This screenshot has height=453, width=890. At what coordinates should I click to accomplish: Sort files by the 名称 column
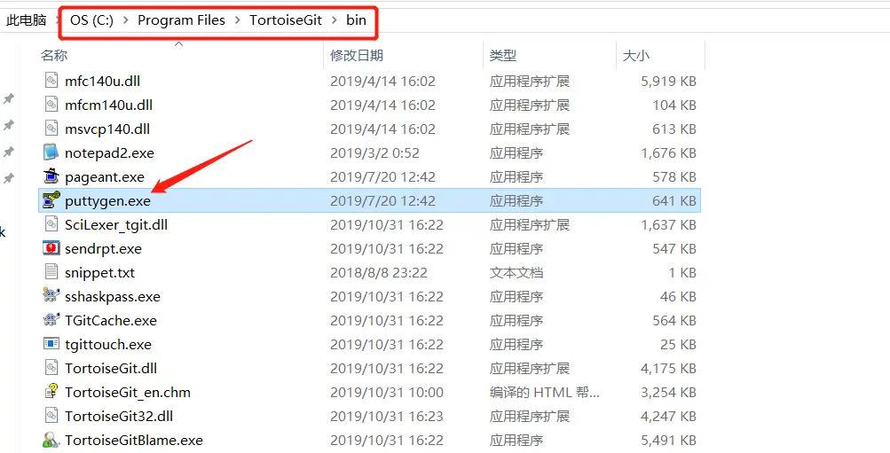[x=54, y=56]
